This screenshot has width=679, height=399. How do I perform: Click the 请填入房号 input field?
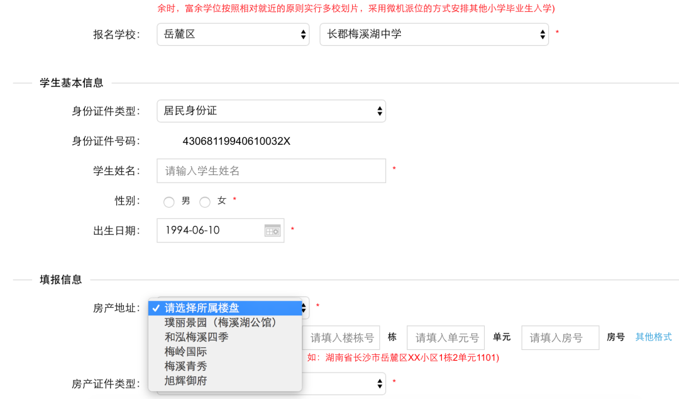(x=560, y=337)
